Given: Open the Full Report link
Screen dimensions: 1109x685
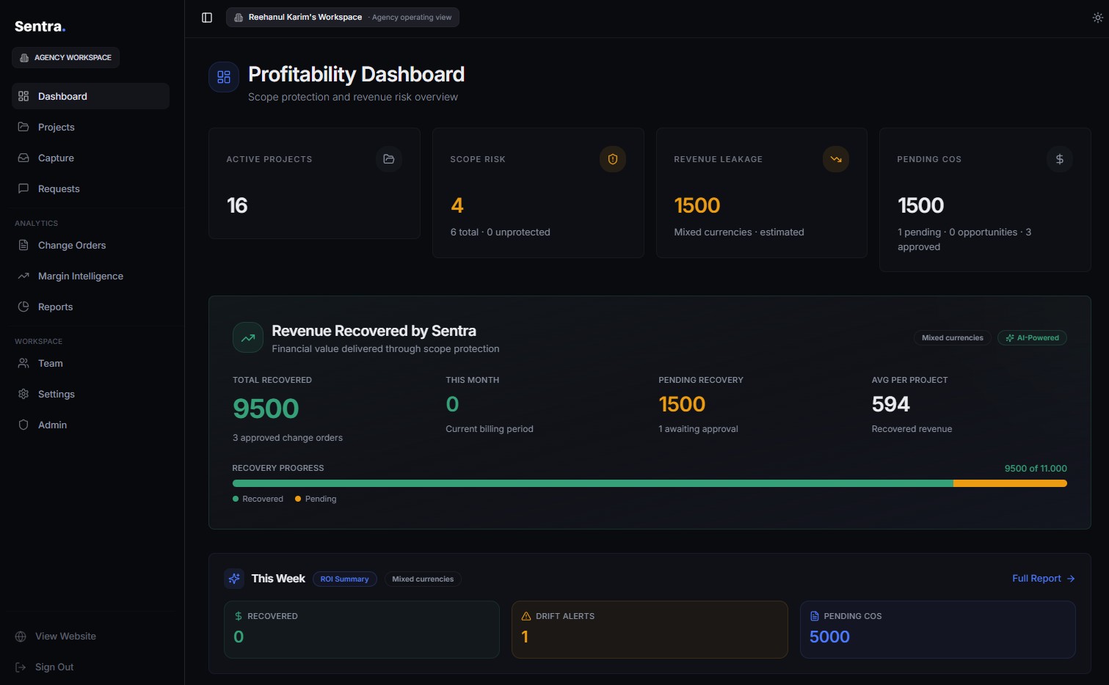Looking at the screenshot, I should 1044,579.
